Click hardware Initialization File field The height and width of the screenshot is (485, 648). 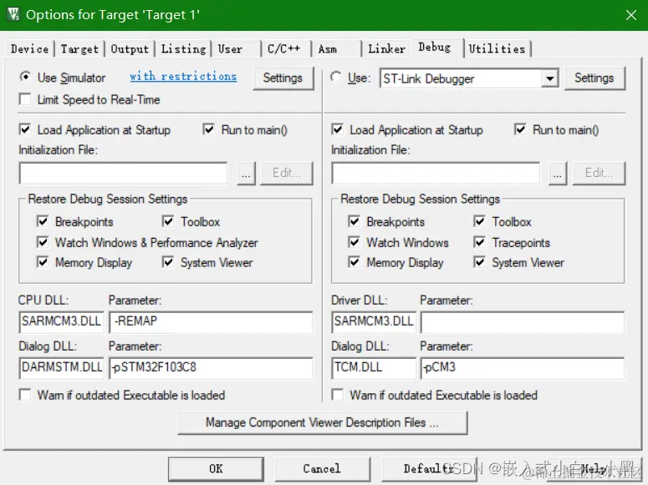point(436,174)
